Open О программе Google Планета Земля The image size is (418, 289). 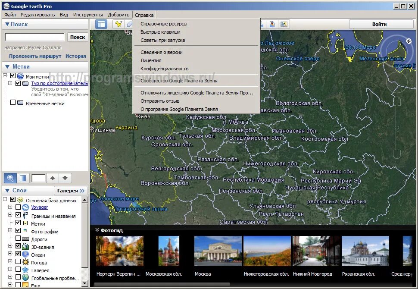click(x=179, y=109)
